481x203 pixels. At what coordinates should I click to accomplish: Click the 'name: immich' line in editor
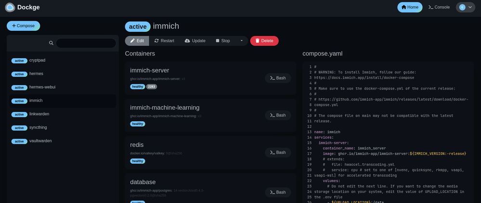coord(327,132)
